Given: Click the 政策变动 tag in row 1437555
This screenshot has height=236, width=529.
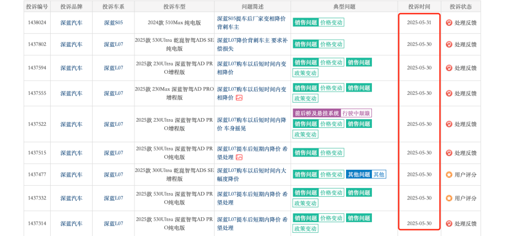Looking at the screenshot, I should pyautogui.click(x=306, y=98).
